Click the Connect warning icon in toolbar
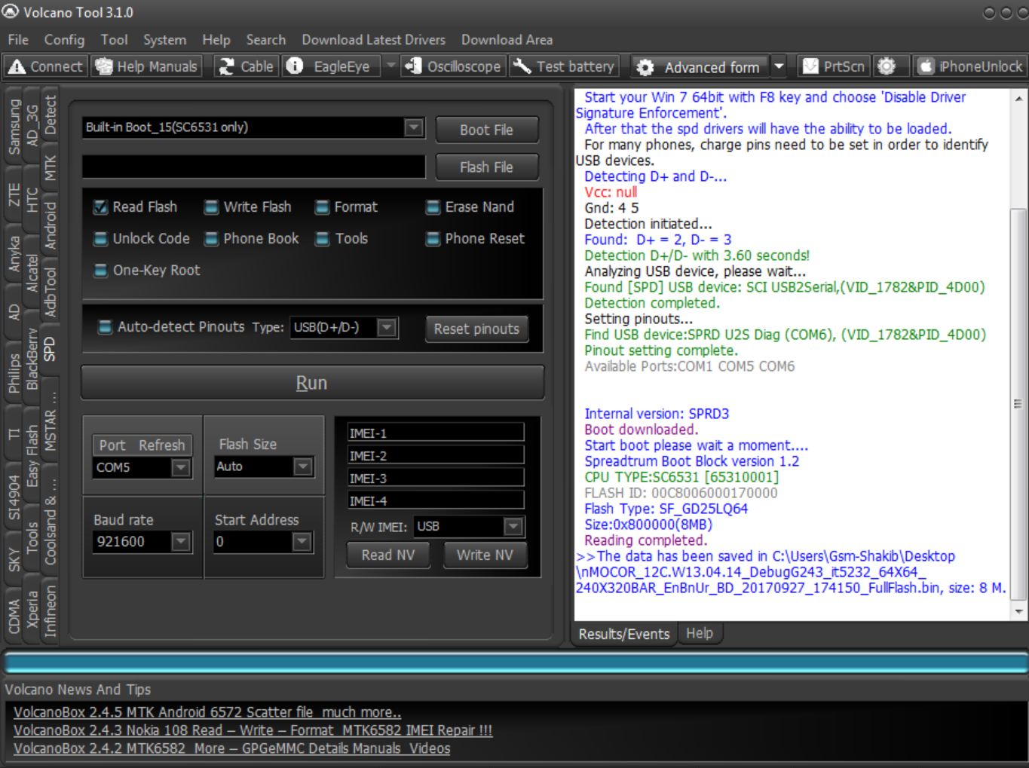1029x768 pixels. [x=17, y=67]
